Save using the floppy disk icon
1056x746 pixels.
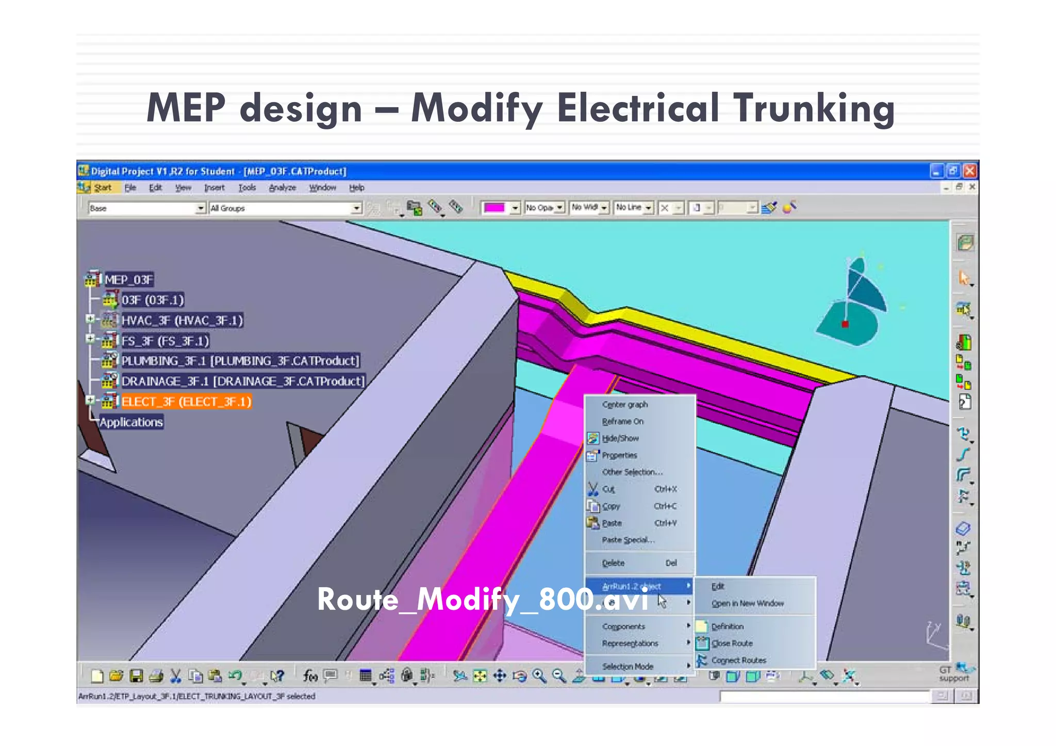(136, 676)
